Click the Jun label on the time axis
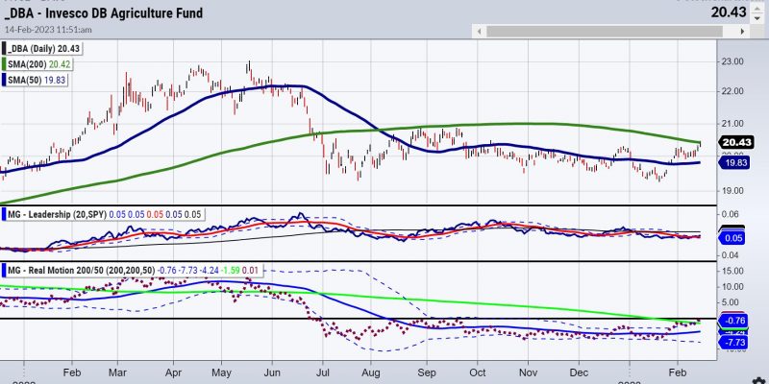This screenshot has height=384, width=769. [x=271, y=372]
